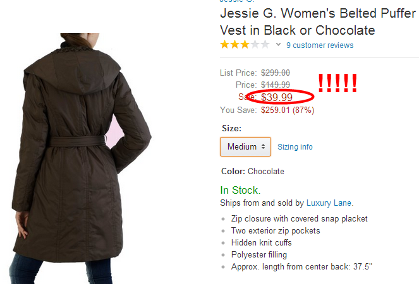
Task: Click the up-down arrows on size selector
Action: coord(263,146)
